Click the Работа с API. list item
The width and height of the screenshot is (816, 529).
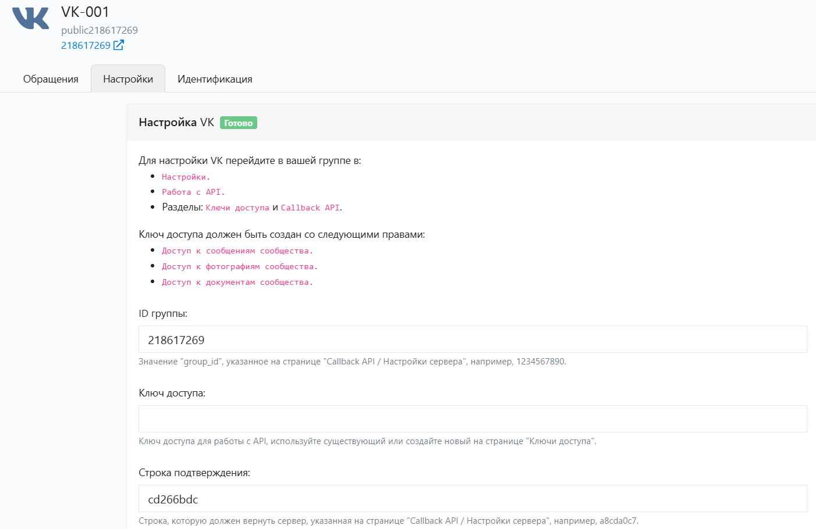(x=193, y=192)
